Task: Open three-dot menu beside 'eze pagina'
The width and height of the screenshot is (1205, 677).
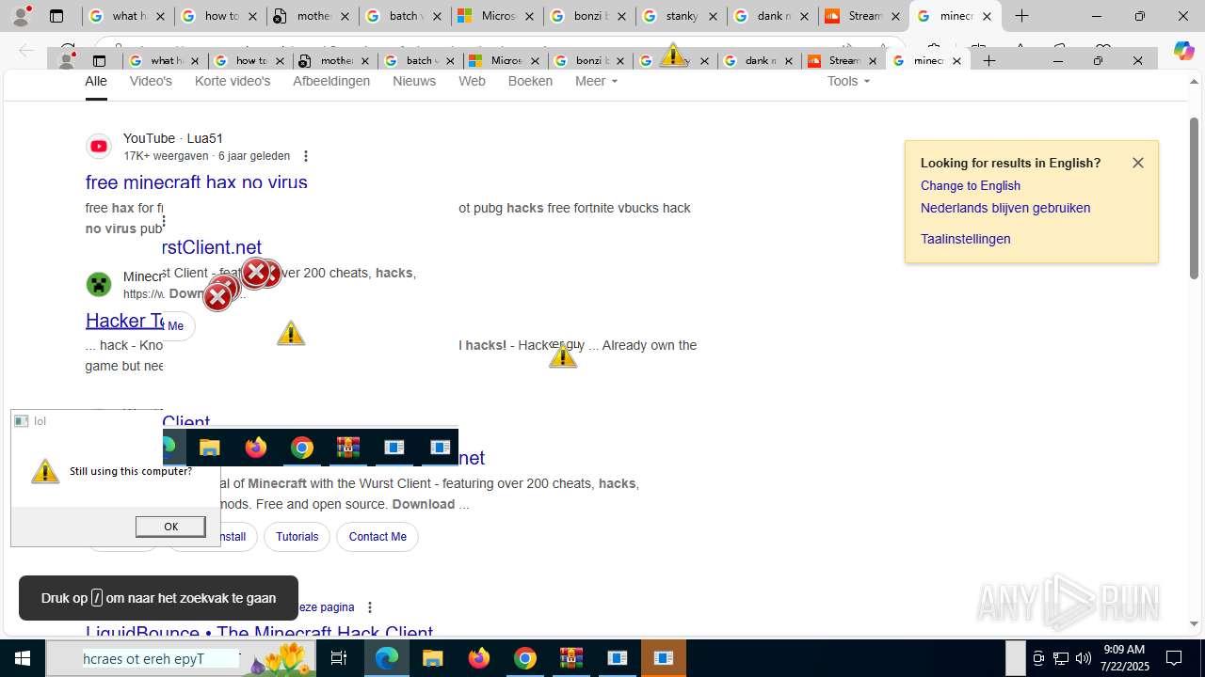Action: tap(369, 607)
